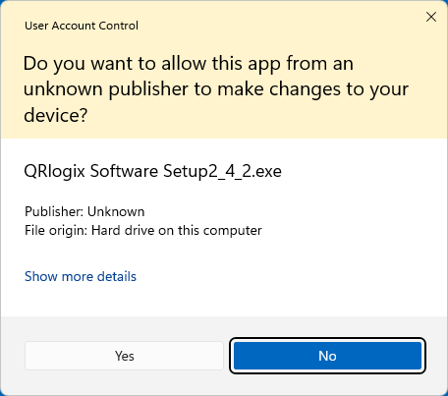This screenshot has width=448, height=396.
Task: Click the Setup2_4_2.exe program name text
Action: [222, 171]
